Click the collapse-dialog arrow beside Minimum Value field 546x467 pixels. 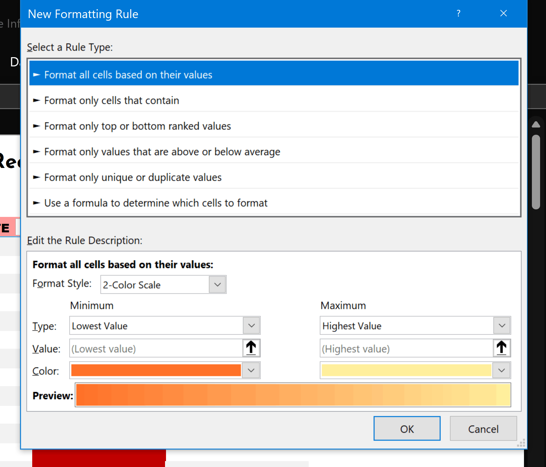point(251,348)
